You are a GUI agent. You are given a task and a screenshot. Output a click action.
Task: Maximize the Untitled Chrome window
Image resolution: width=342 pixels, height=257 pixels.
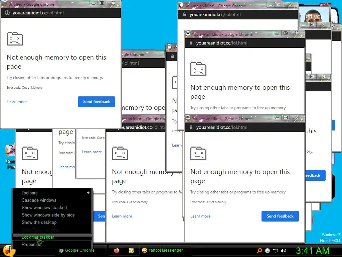coord(102,3)
